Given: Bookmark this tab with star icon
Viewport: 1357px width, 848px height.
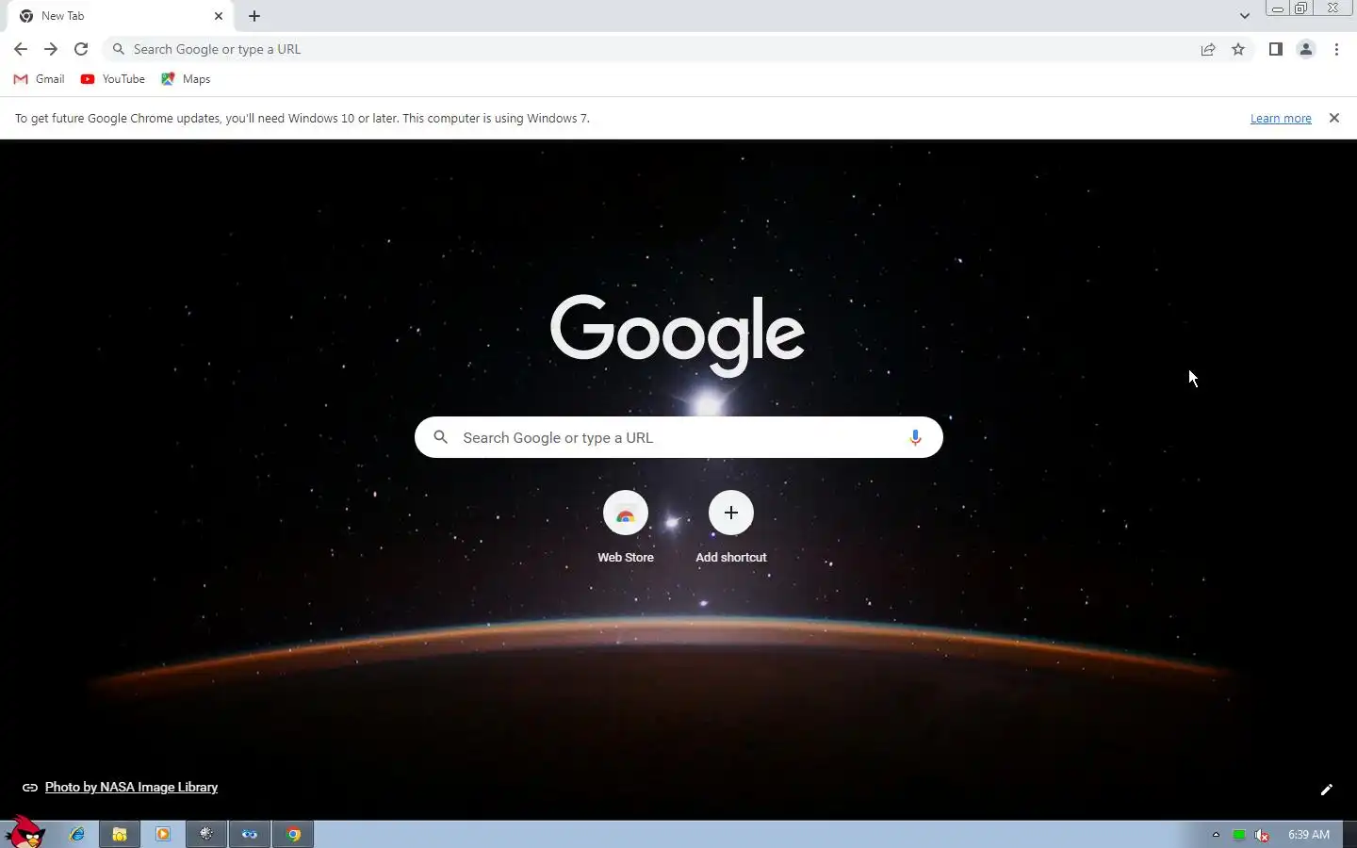Looking at the screenshot, I should 1238,49.
